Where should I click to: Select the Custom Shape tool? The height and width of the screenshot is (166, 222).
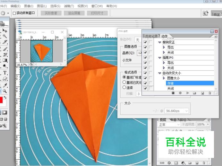pos(5,79)
